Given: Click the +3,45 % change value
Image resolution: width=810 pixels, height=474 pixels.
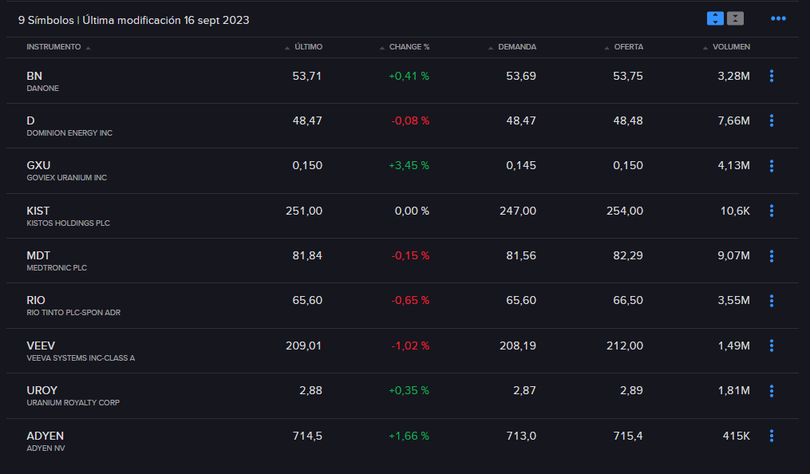Looking at the screenshot, I should tap(409, 166).
